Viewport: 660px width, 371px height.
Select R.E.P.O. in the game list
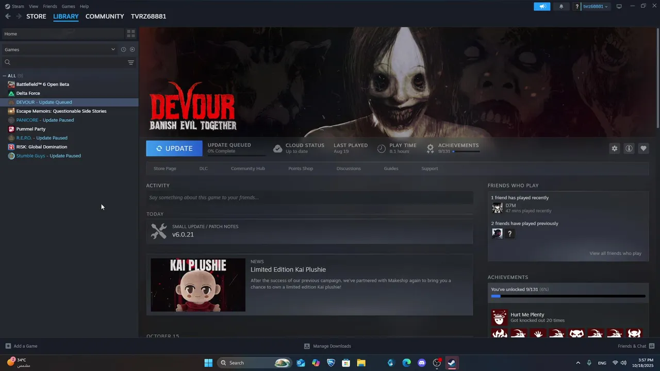point(69,138)
